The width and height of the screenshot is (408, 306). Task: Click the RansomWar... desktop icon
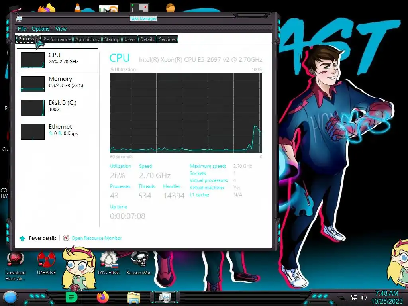click(x=140, y=263)
